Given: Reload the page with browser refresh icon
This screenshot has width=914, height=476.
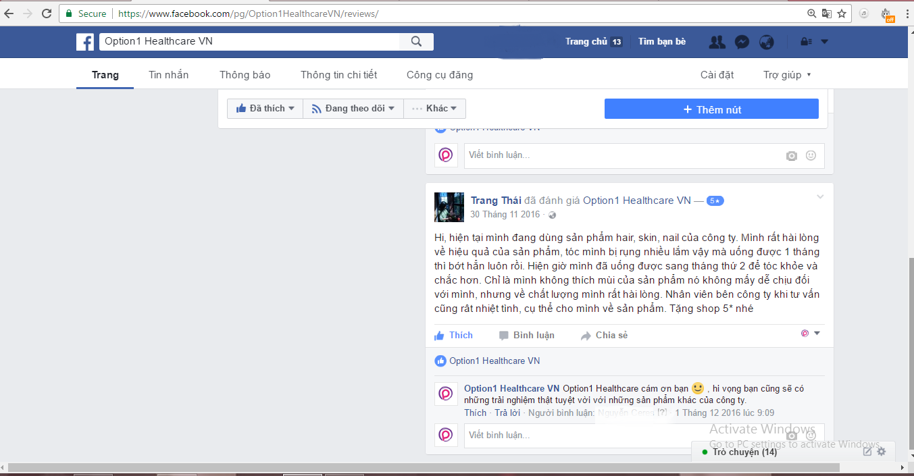Looking at the screenshot, I should click(47, 14).
